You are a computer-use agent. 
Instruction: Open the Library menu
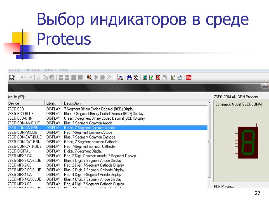14,70
